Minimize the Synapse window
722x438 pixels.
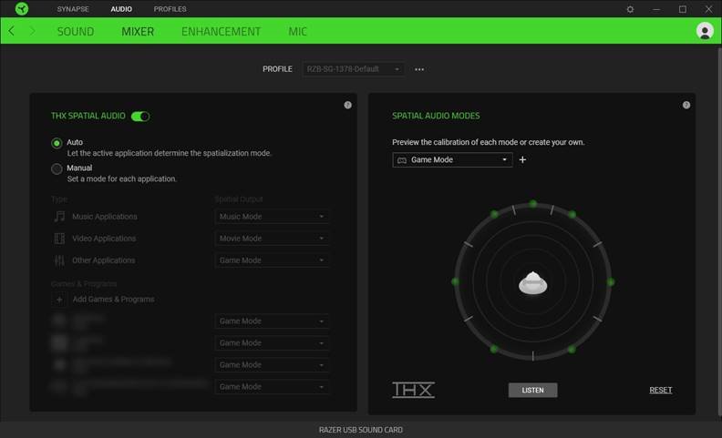coord(656,9)
